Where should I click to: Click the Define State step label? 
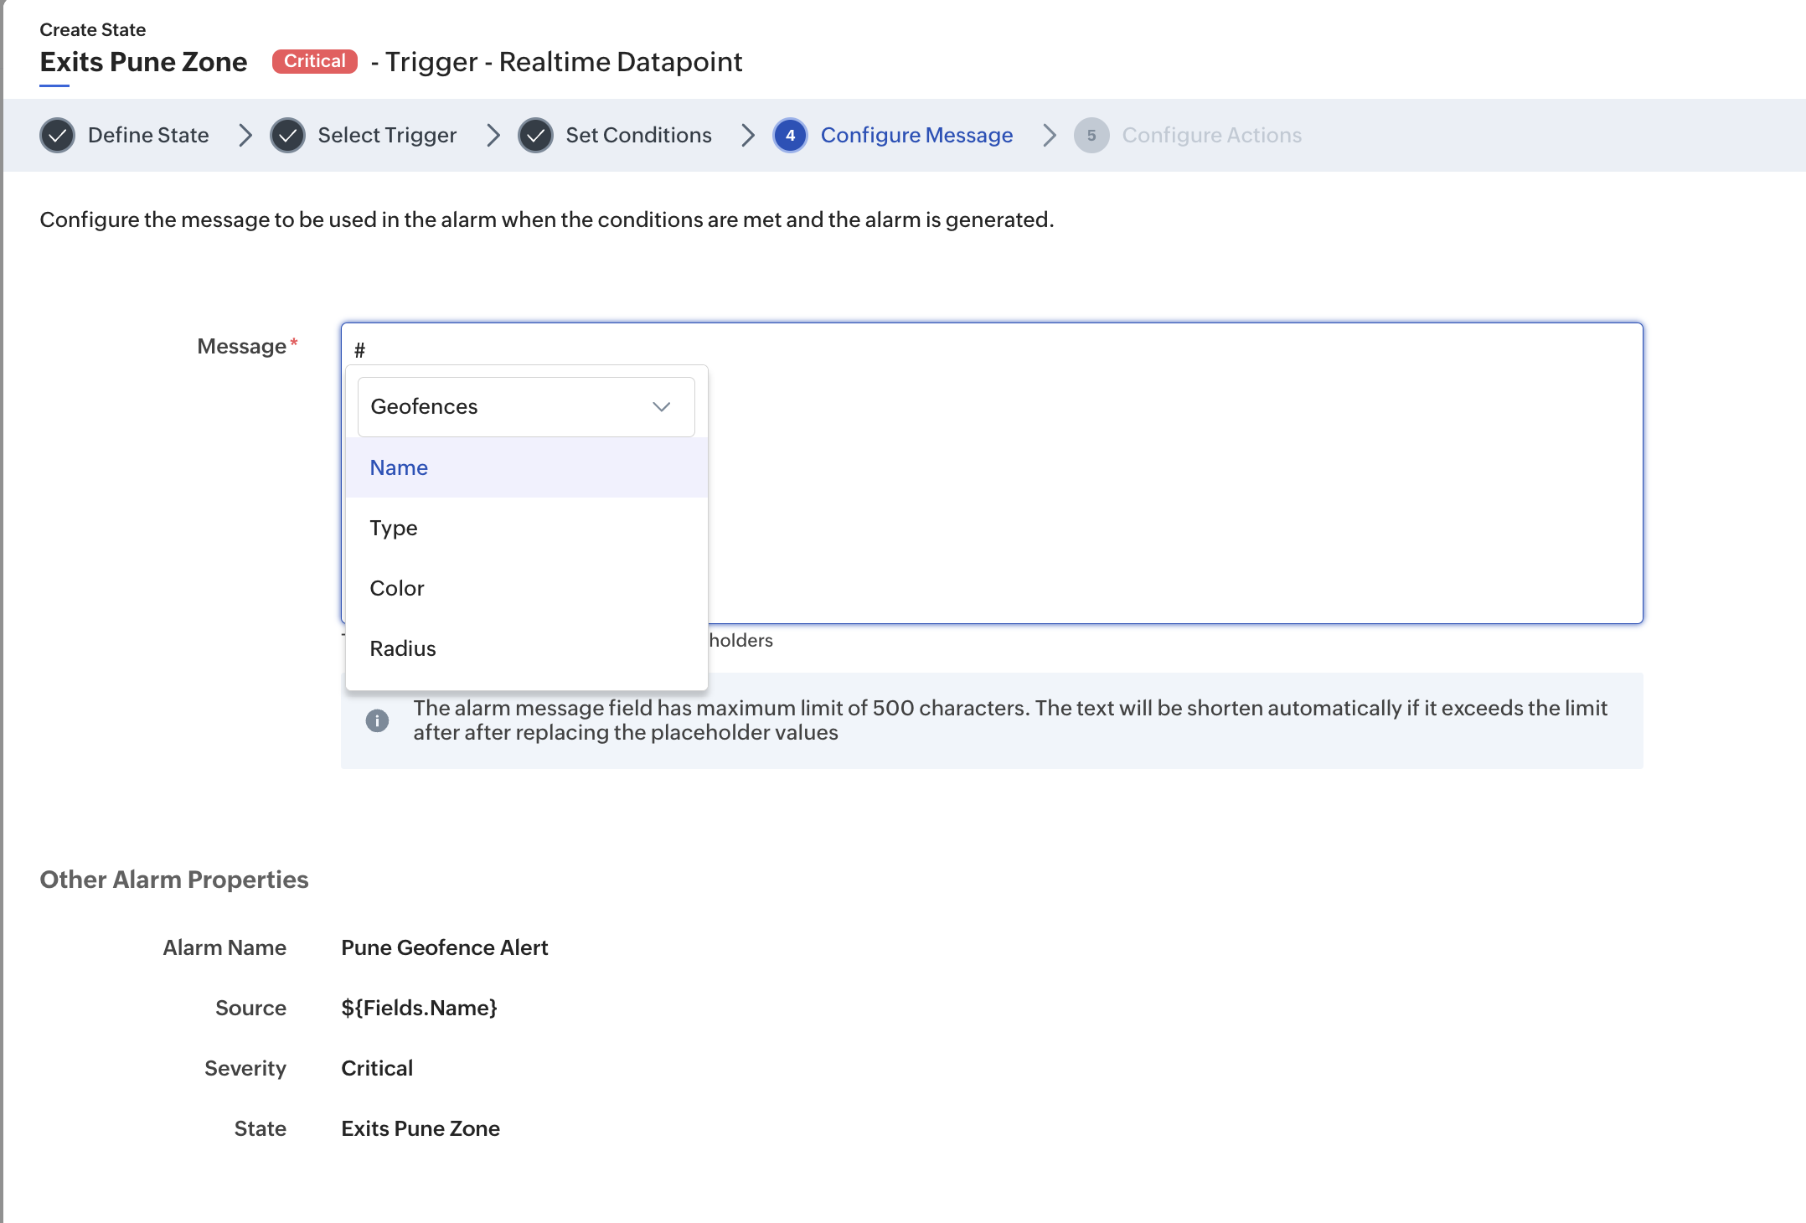tap(148, 136)
